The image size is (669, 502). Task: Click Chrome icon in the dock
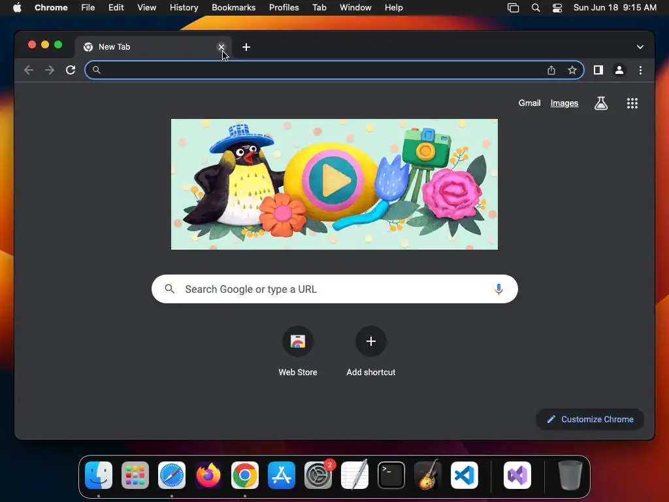pos(245,475)
